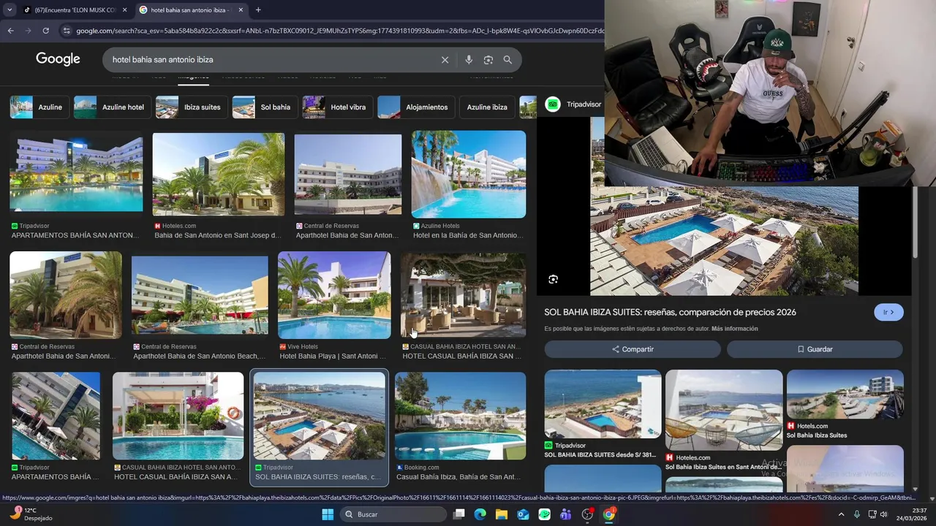Screen dimensions: 936x526
Task: Start voice search with microphone
Action: 469,60
